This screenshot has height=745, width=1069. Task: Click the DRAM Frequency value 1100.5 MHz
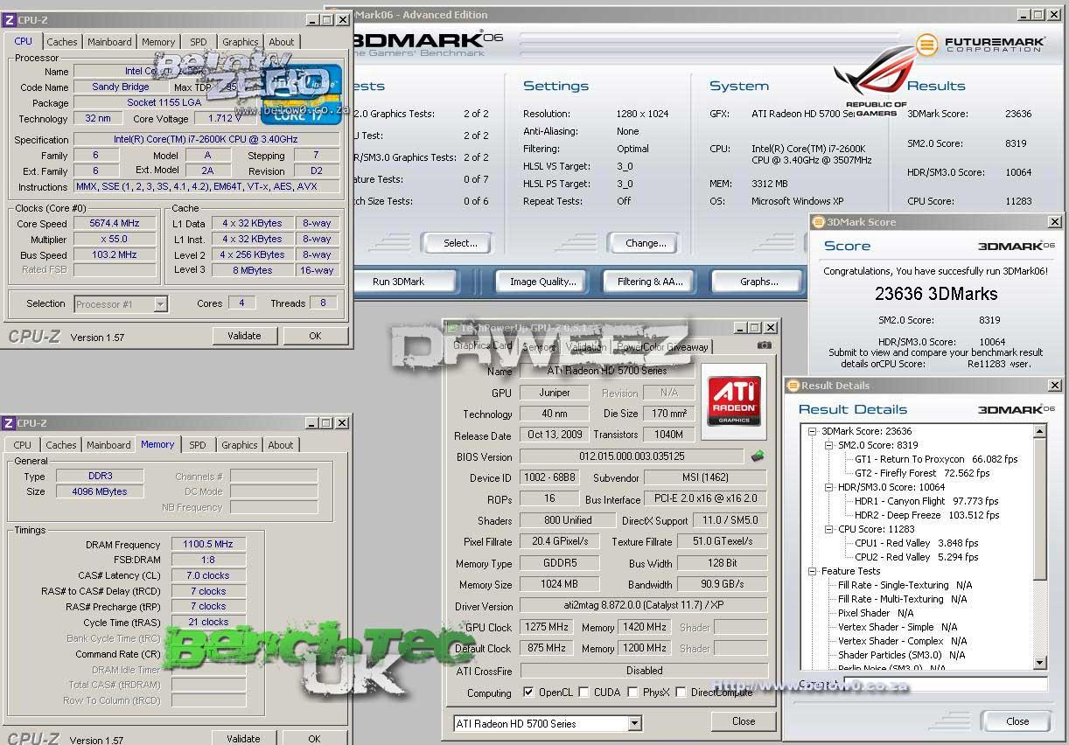[x=208, y=544]
